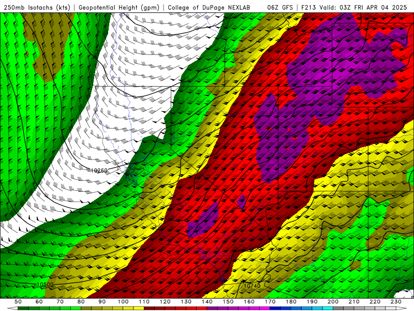The height and width of the screenshot is (311, 414).
Task: Click the 'College of DuPage NEXLAB' label
Action: point(209,7)
